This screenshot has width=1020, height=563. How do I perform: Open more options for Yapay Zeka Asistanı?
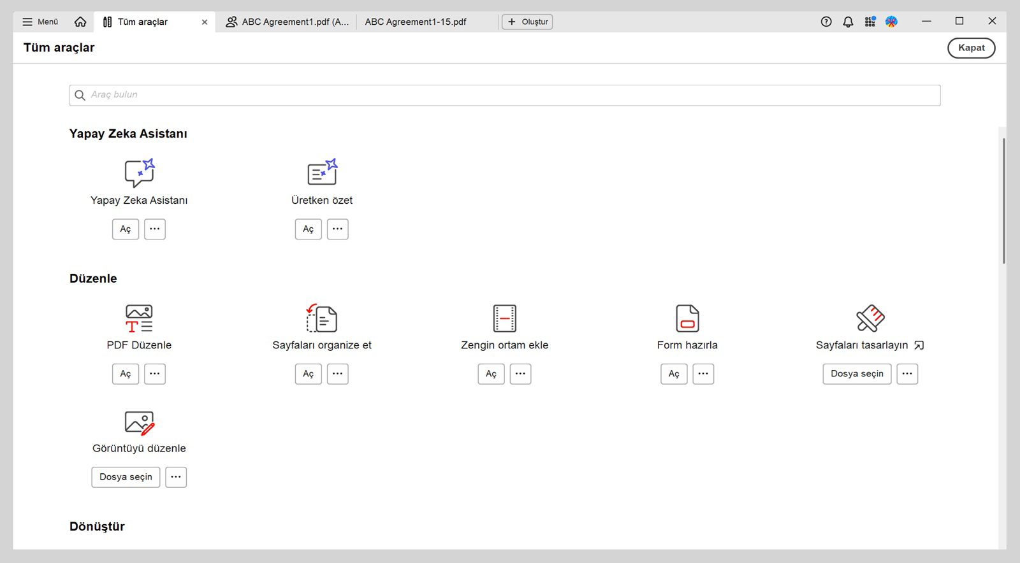click(x=155, y=229)
